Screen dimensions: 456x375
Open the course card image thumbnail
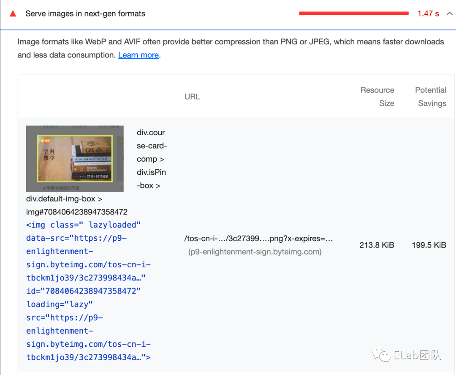tap(75, 158)
